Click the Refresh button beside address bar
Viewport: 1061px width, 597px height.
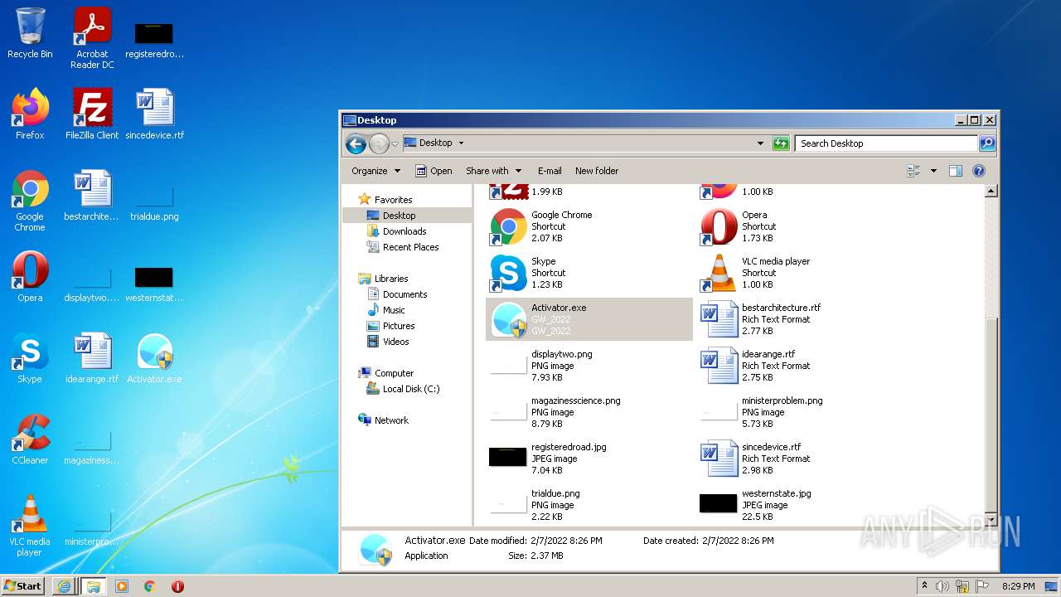pyautogui.click(x=781, y=143)
